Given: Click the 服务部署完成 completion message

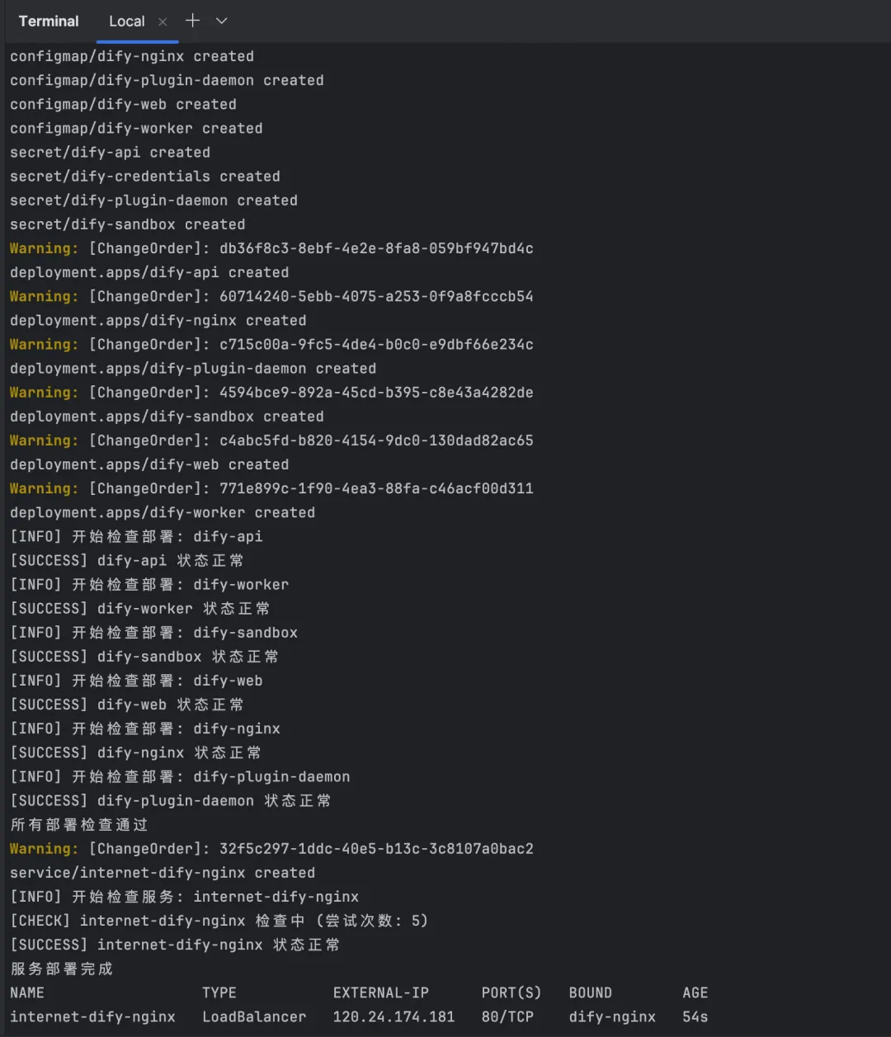Looking at the screenshot, I should tap(62, 969).
